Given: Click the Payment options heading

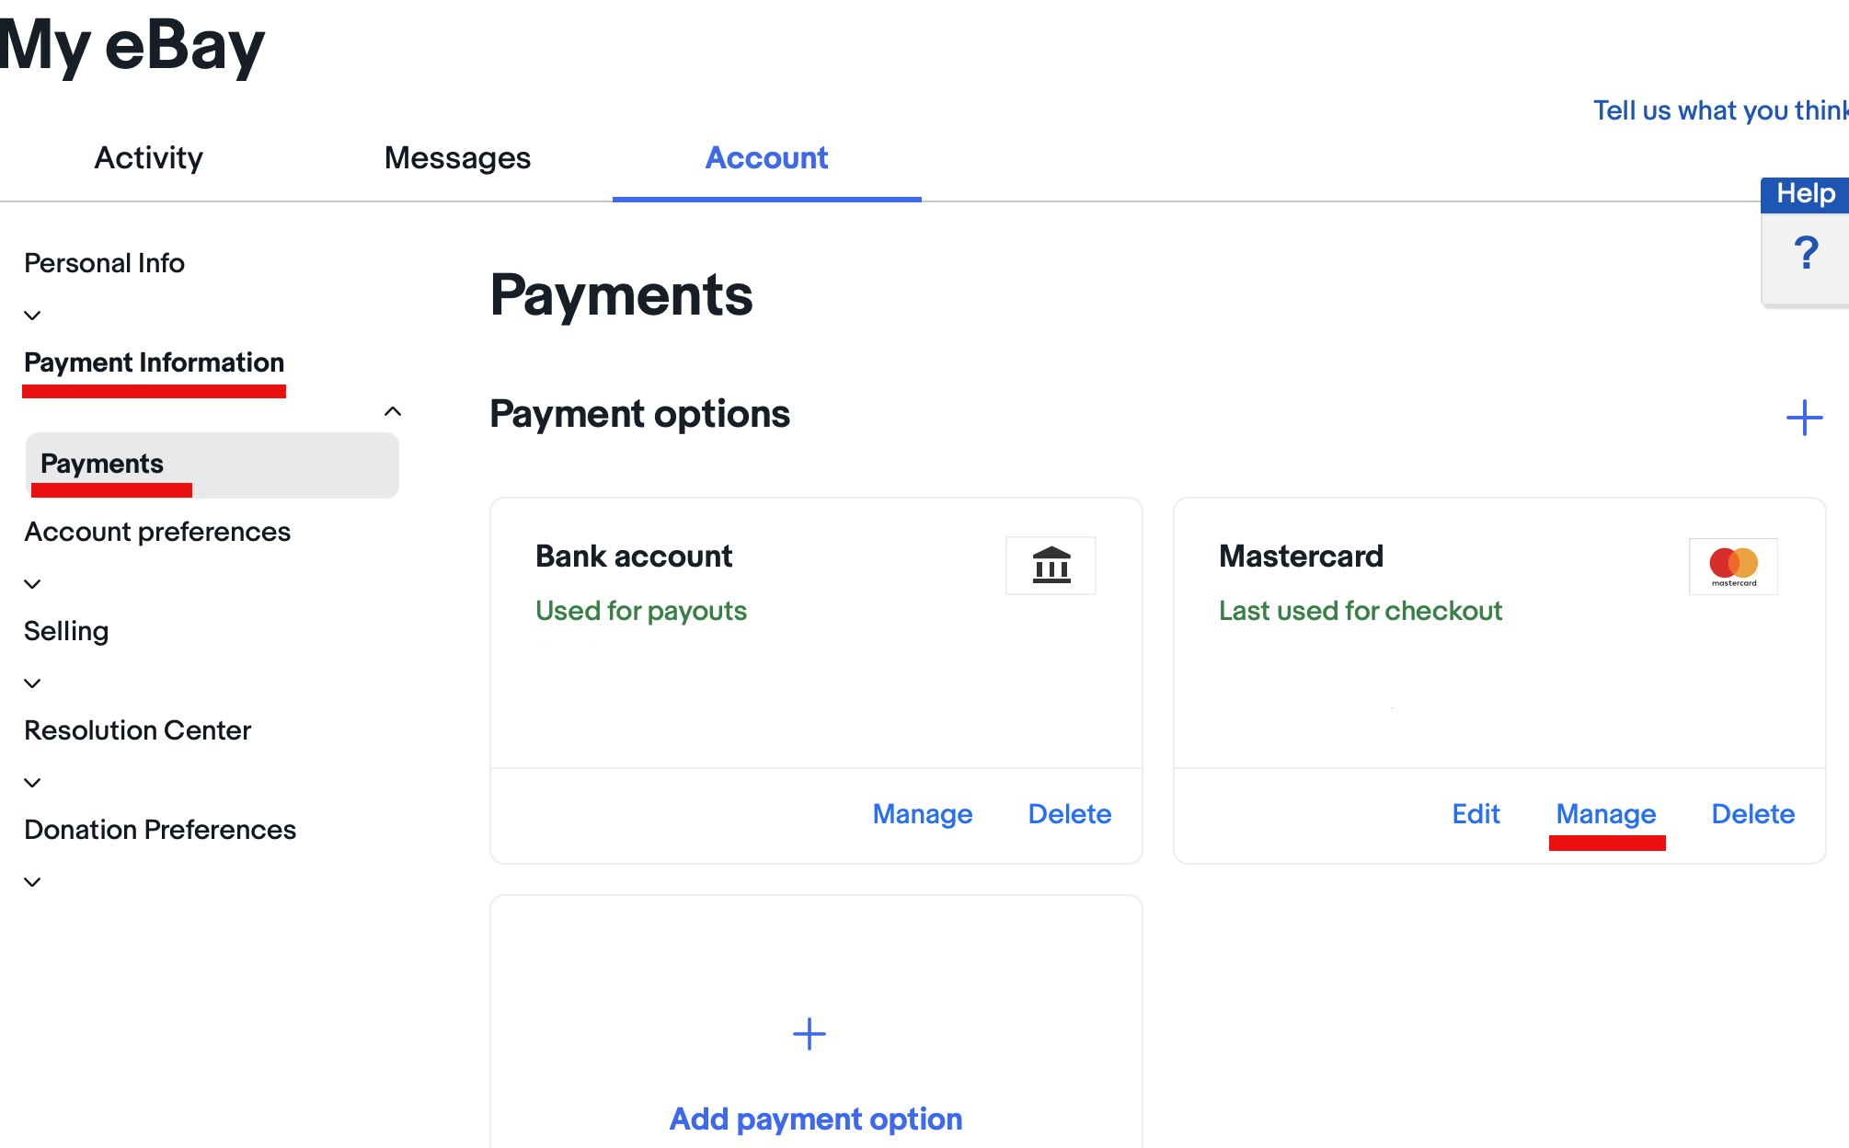Looking at the screenshot, I should pos(639,414).
